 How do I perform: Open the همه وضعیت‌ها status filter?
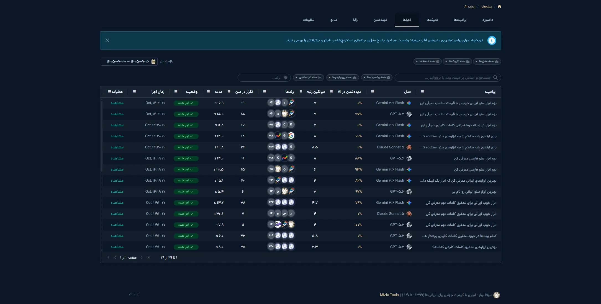click(x=377, y=78)
